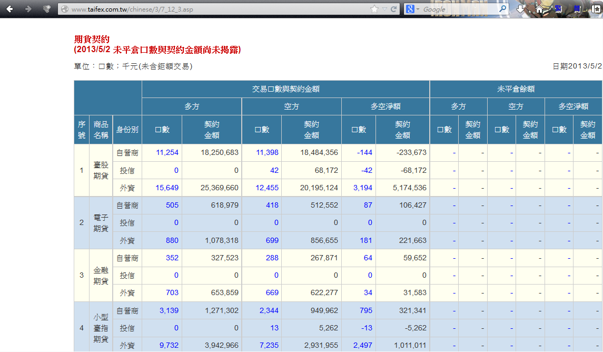This screenshot has width=603, height=352.
Task: Open 電子期貨 外資 short volume 699
Action: pos(272,240)
